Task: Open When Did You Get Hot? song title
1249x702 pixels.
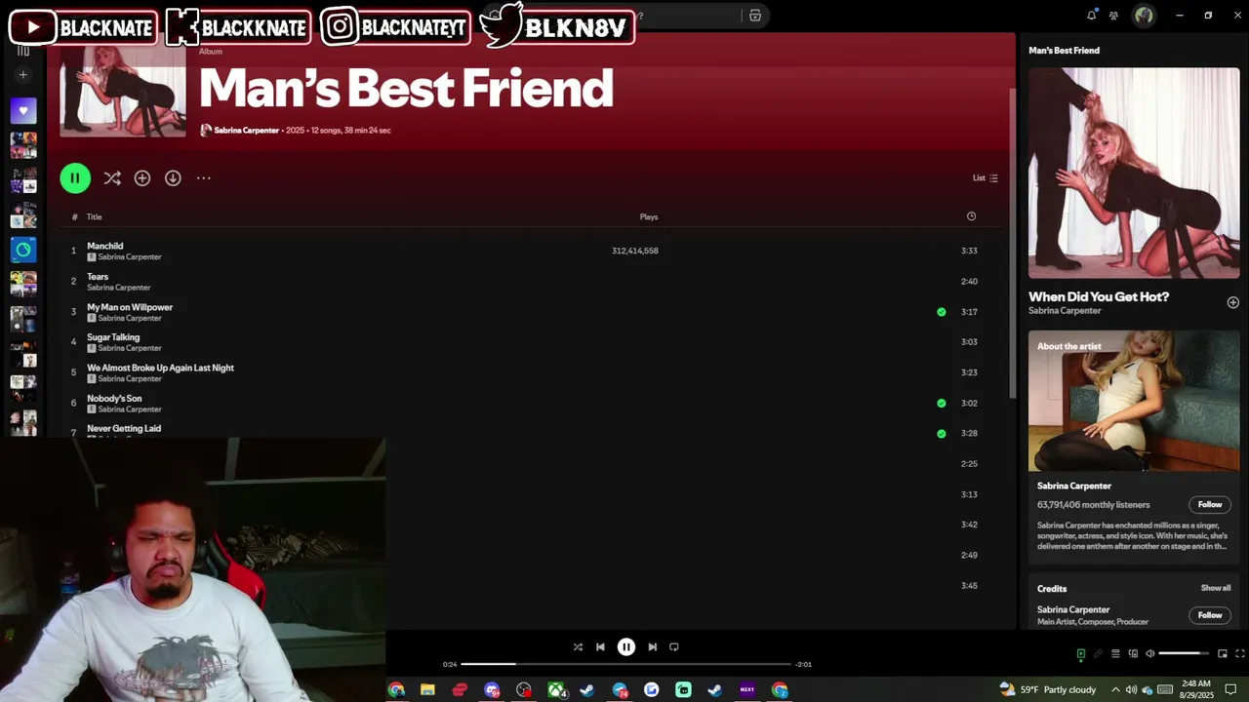Action: tap(1099, 296)
